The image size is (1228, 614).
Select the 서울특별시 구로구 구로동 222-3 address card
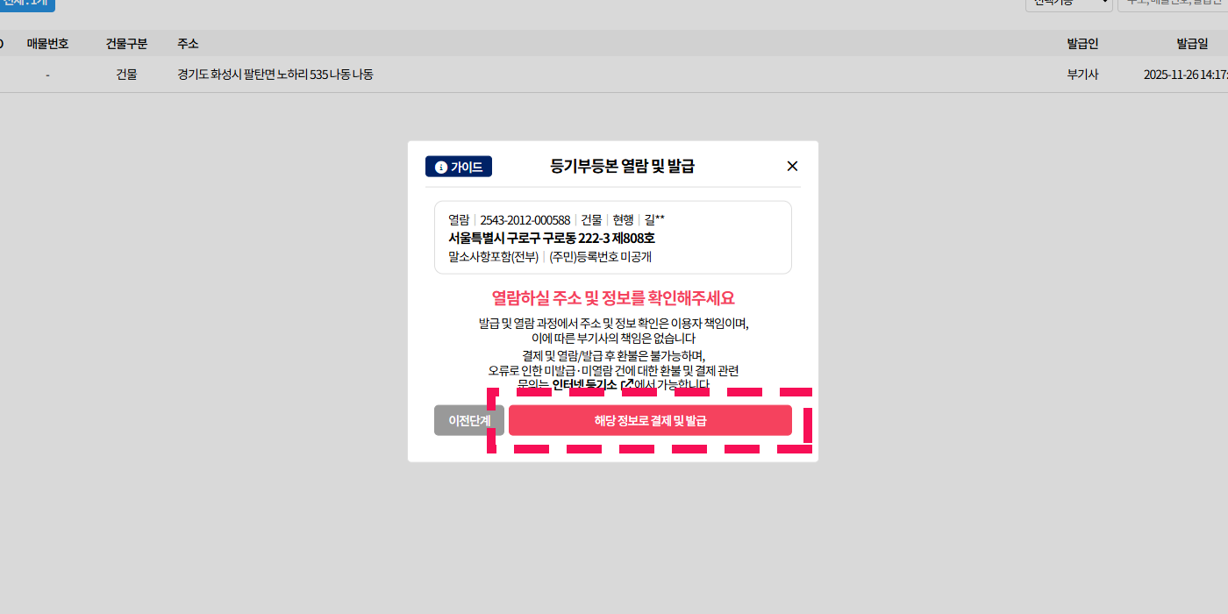[x=612, y=238]
